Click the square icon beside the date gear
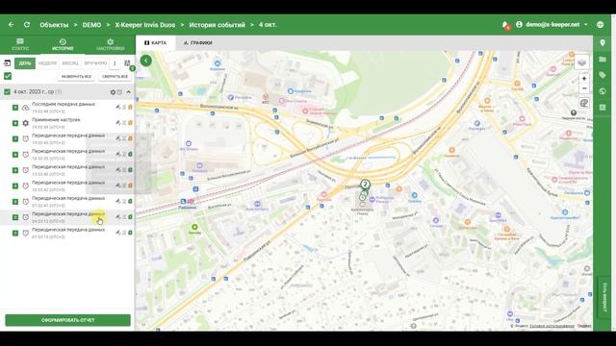Viewport: 616px width, 346px height. pyautogui.click(x=119, y=92)
